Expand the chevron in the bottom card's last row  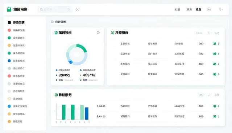[x=219, y=116]
